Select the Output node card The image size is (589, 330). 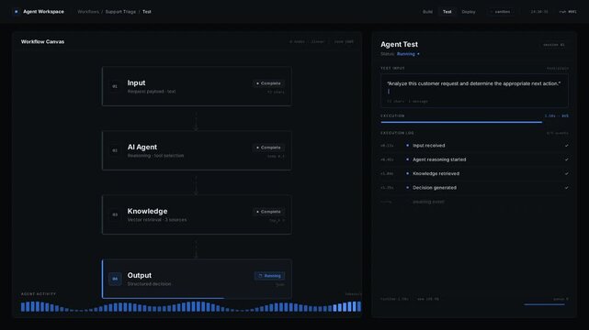pos(197,279)
